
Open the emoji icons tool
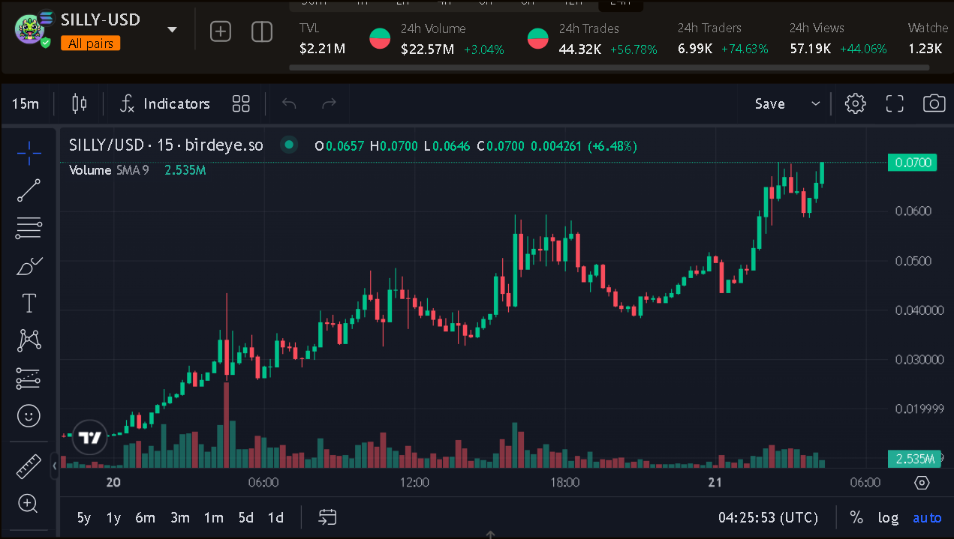tap(29, 416)
